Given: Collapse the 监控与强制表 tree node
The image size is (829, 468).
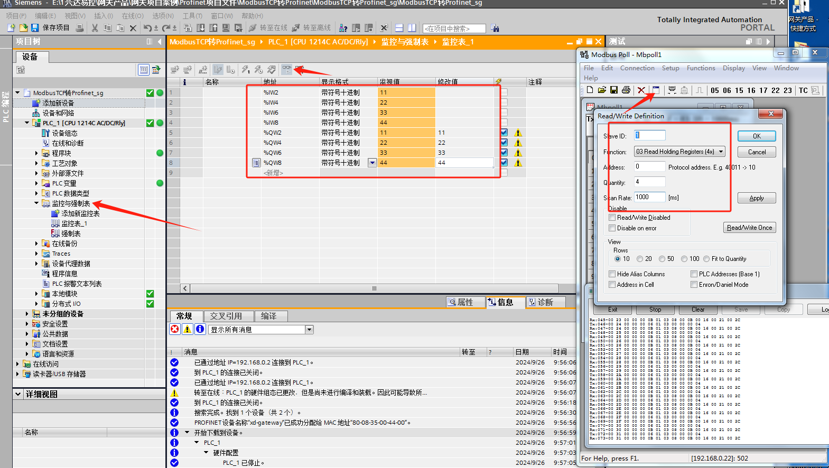Looking at the screenshot, I should pos(36,203).
